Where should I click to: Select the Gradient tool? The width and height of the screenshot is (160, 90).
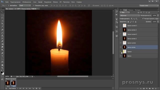point(2,44)
